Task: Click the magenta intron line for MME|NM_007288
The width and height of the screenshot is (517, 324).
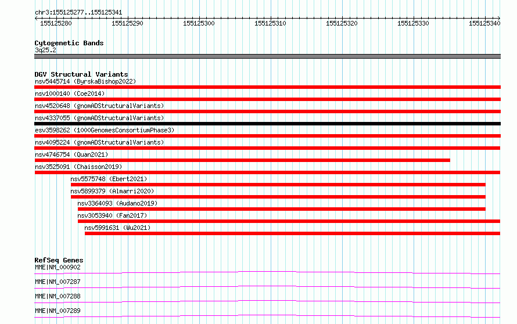Action: [x=267, y=301]
